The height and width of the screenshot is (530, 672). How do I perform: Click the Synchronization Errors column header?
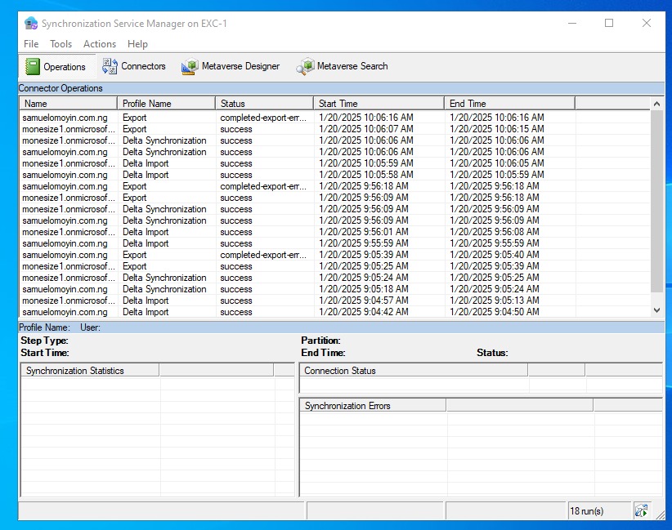373,406
